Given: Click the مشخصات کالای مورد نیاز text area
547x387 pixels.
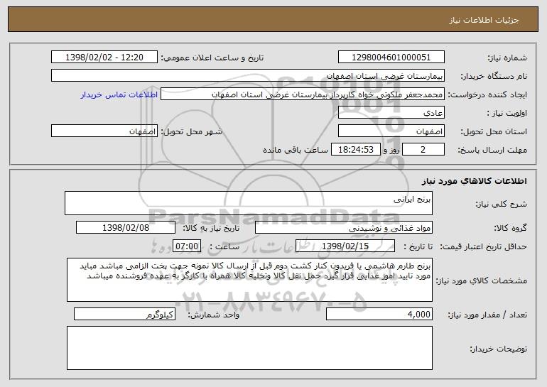Looking at the screenshot, I should coord(249,280).
